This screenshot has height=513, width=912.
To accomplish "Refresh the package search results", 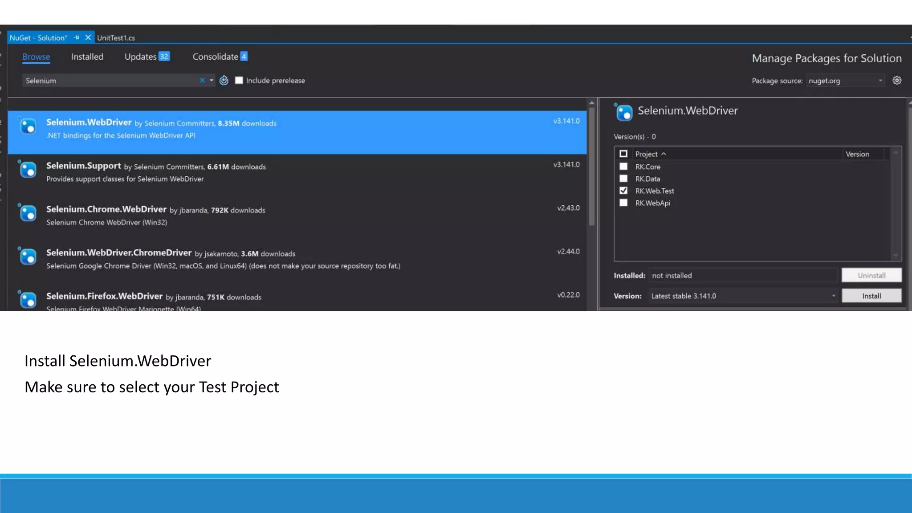I will point(224,80).
